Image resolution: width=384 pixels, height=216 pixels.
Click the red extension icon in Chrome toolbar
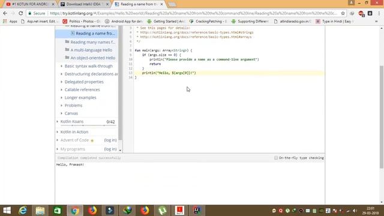click(361, 13)
